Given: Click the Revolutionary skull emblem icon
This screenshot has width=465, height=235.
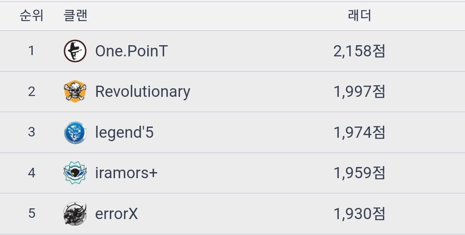Looking at the screenshot, I should [x=75, y=91].
